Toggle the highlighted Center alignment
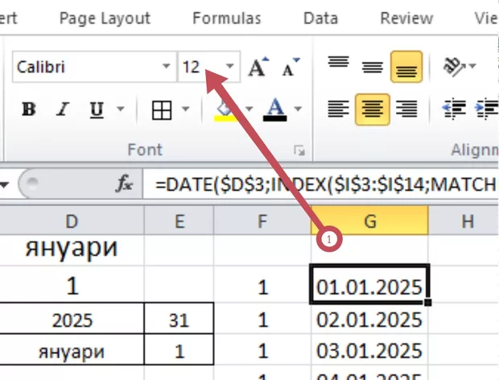 (373, 109)
